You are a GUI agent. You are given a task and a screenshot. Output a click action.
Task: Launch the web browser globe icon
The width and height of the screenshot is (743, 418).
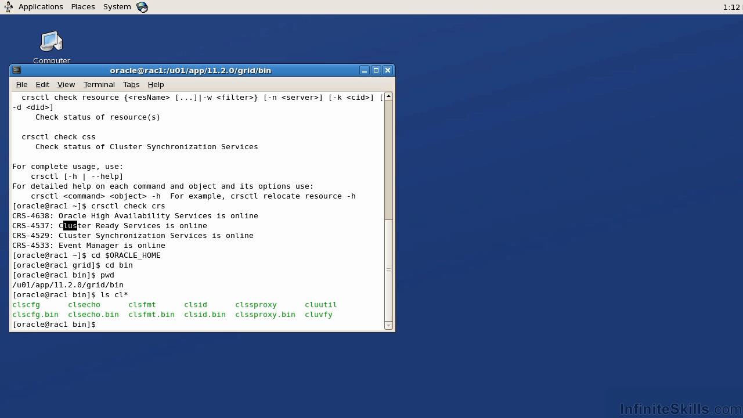[x=142, y=7]
